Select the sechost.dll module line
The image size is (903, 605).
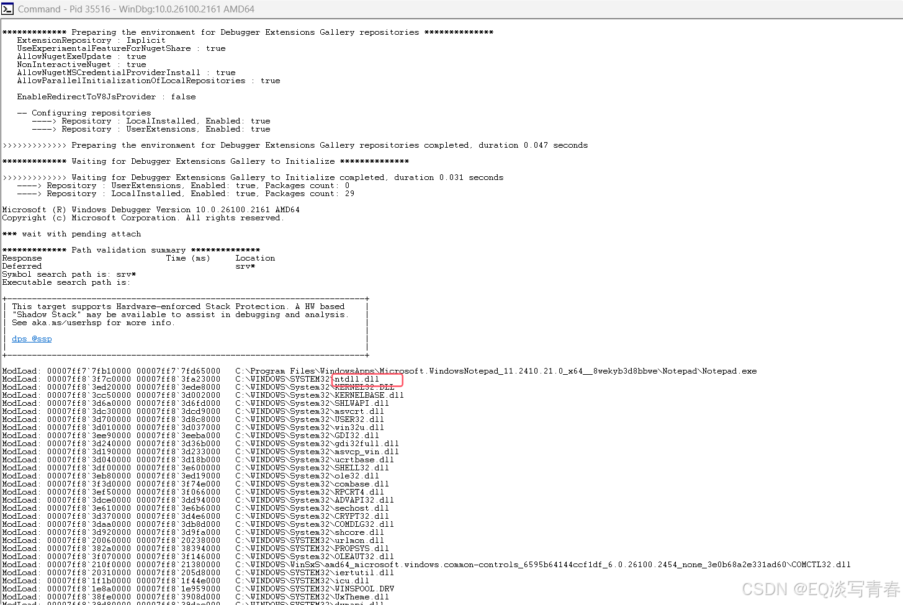(195, 508)
